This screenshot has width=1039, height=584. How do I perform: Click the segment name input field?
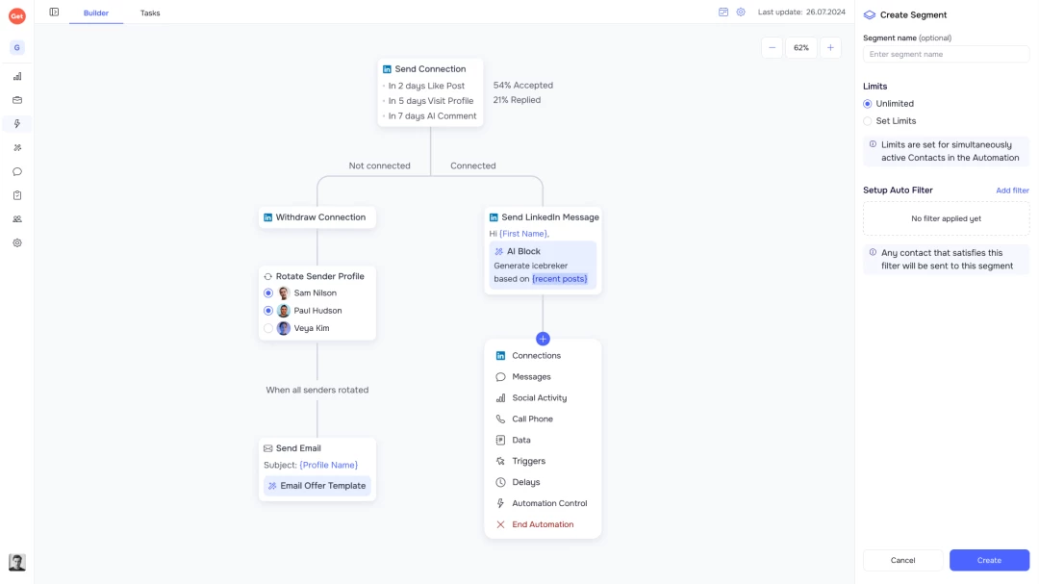point(946,55)
